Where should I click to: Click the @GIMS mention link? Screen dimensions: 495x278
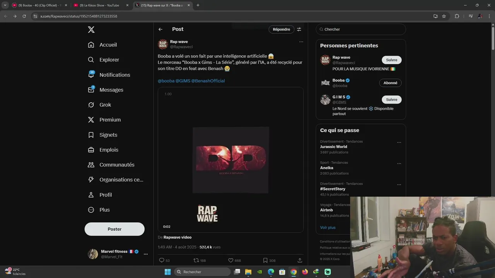[183, 81]
